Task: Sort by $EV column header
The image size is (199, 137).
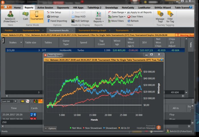Action: click(144, 43)
